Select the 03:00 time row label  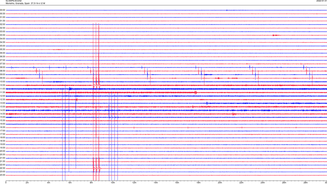[x=2, y=31]
